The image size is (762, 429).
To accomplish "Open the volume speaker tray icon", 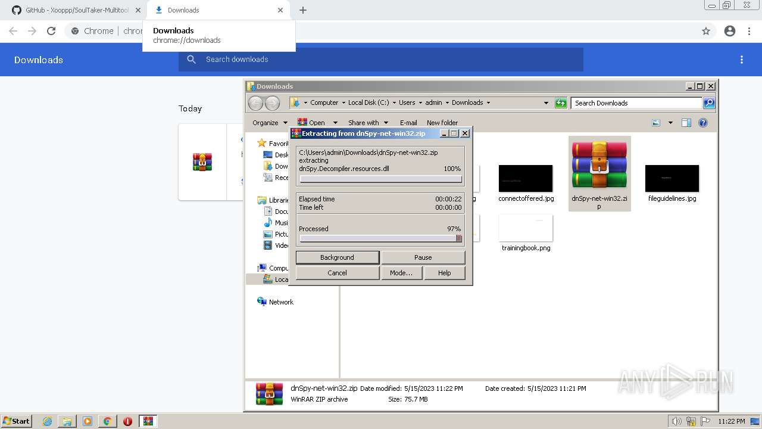I will pyautogui.click(x=677, y=421).
